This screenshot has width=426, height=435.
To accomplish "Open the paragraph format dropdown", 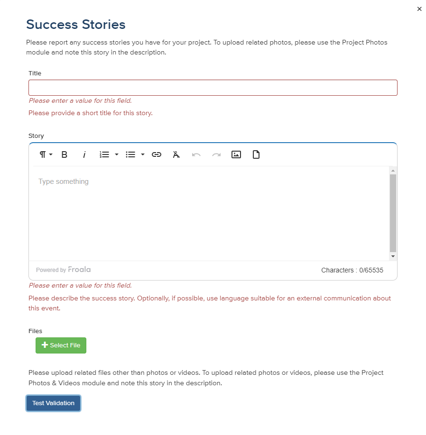I will [x=46, y=154].
